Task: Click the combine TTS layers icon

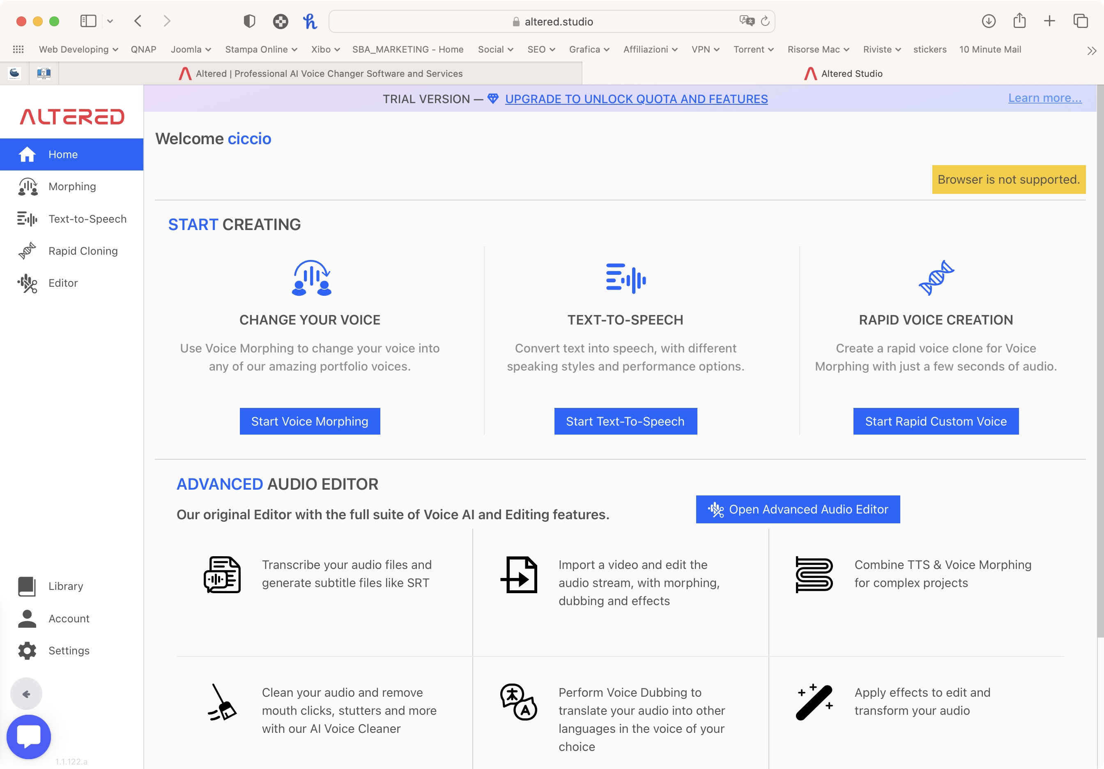Action: [x=814, y=575]
